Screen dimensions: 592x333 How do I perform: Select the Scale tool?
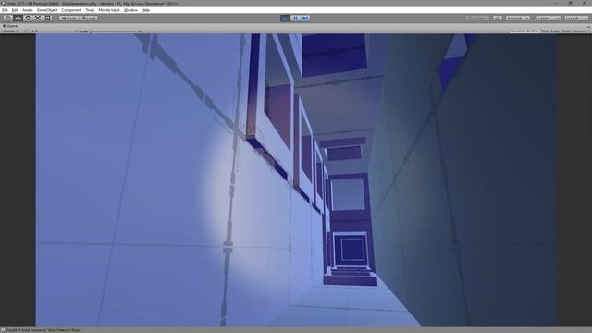pyautogui.click(x=38, y=18)
